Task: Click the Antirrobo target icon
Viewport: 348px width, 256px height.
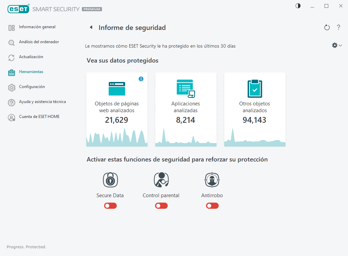Action: point(212,180)
